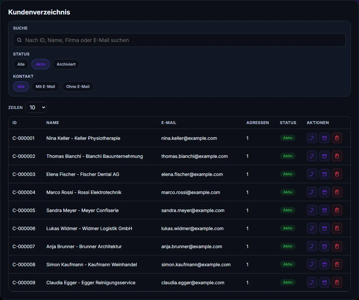Screen dimensions: 359x300
Task: Filter by "Archiviert" status
Action: tap(66, 64)
